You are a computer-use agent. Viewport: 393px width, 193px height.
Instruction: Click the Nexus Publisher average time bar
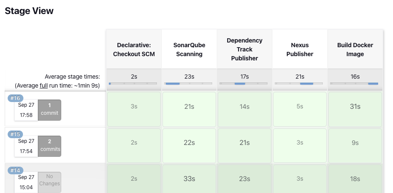coord(299,83)
